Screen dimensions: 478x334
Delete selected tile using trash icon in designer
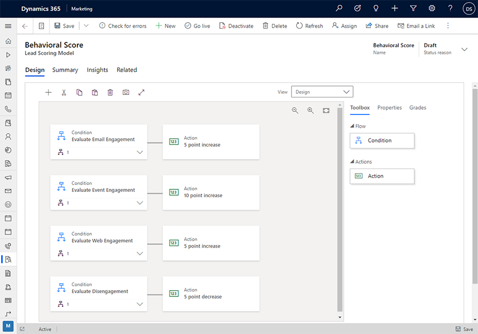coord(110,92)
